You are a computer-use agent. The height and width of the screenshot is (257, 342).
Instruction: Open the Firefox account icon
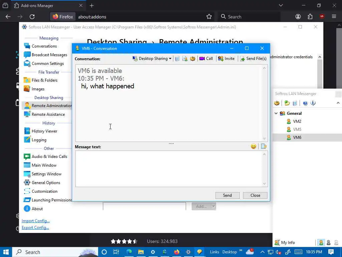coord(298,17)
